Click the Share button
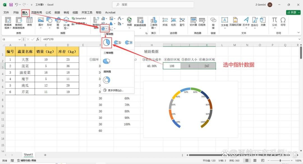Viewport: 303px width, 164px height. coord(293,12)
